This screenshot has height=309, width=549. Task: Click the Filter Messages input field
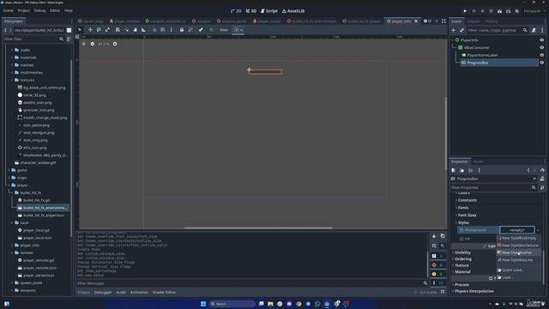(x=252, y=283)
